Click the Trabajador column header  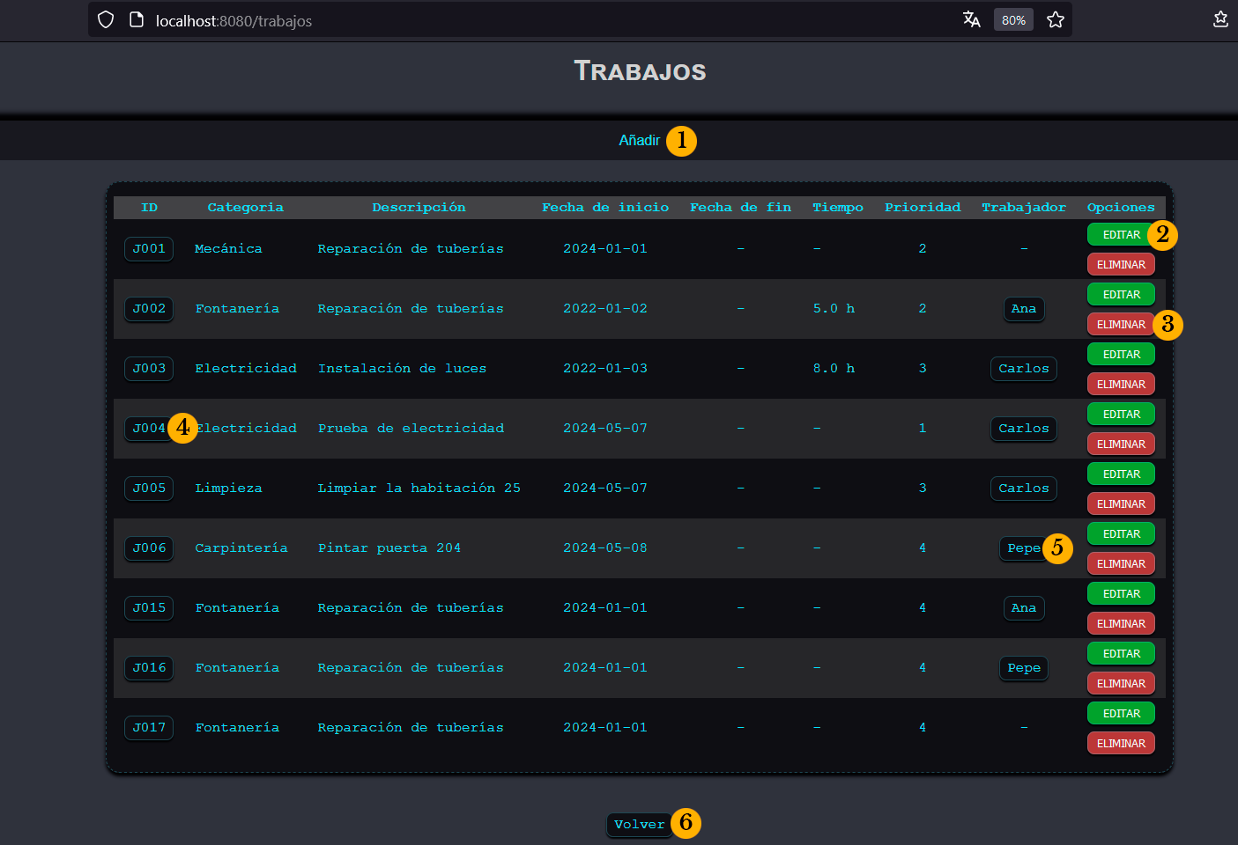[1024, 208]
